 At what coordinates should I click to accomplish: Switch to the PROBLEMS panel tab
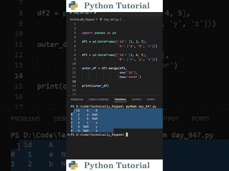pyautogui.click(x=77, y=99)
